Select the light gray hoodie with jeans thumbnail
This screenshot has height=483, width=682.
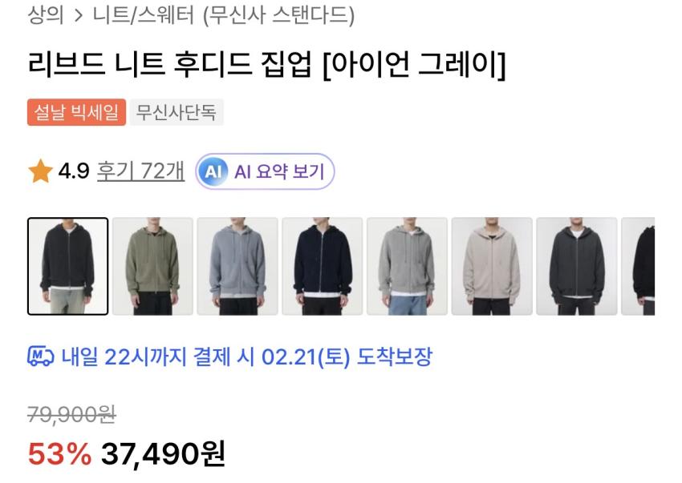coord(407,266)
